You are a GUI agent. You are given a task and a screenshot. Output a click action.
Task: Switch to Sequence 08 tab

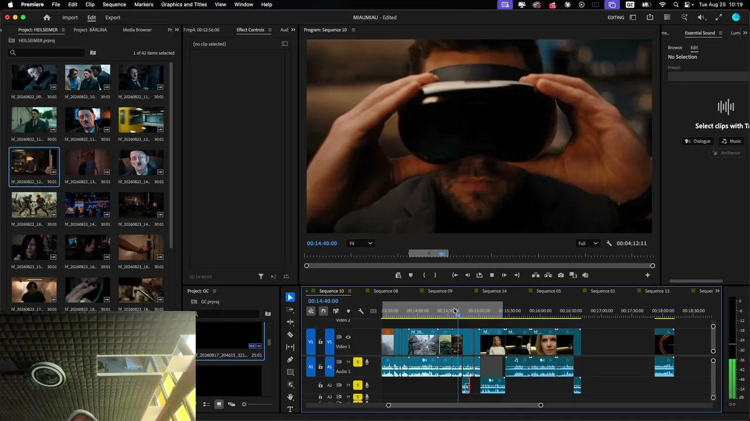[386, 291]
